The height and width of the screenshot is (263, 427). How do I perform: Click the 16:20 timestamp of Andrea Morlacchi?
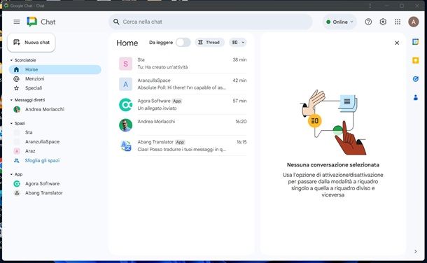[x=241, y=122]
